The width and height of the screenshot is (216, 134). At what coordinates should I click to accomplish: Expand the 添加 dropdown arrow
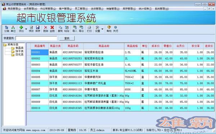coord(26,29)
